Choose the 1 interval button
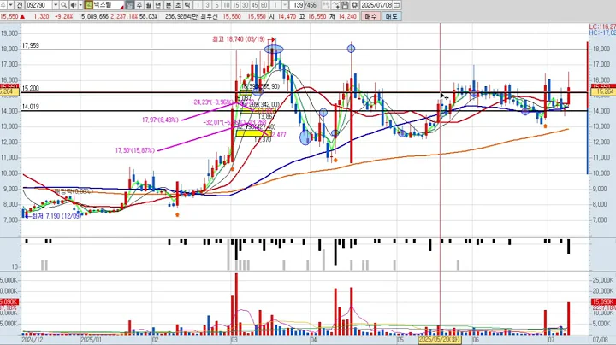This screenshot has height=345, width=616. (x=198, y=5)
